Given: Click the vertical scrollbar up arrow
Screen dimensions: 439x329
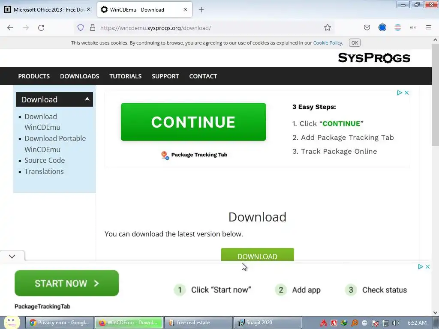Looking at the screenshot, I should coord(436,40).
